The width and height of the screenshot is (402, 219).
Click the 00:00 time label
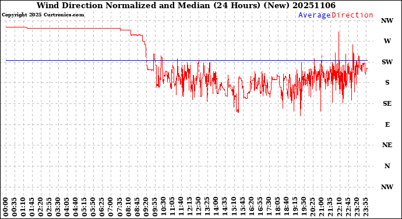coord(6,207)
